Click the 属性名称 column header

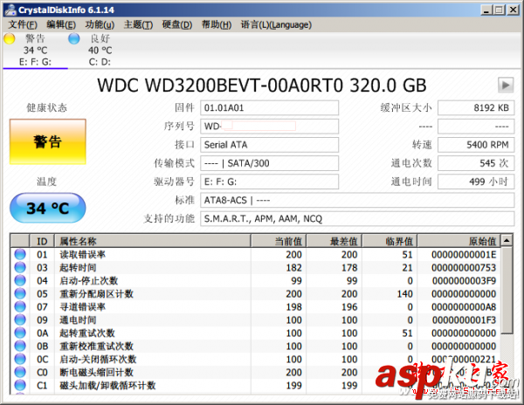click(152, 241)
